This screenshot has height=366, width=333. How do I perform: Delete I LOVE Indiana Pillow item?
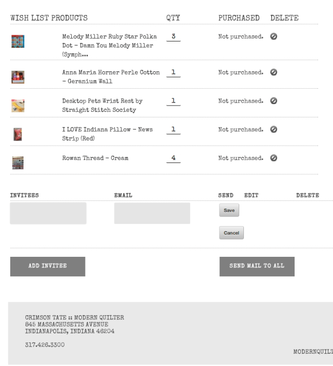[274, 130]
